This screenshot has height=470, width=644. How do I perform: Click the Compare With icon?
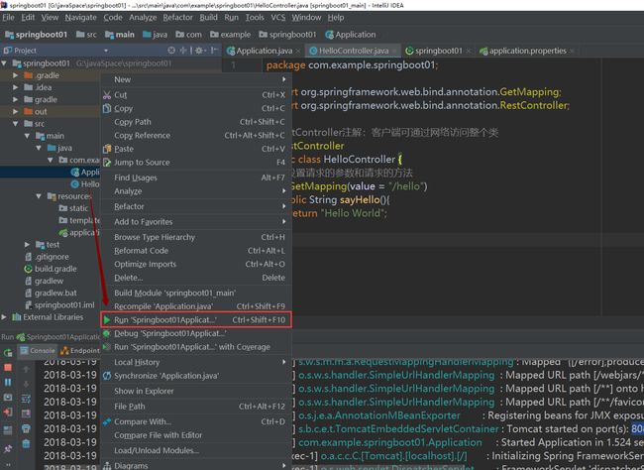[x=107, y=421]
